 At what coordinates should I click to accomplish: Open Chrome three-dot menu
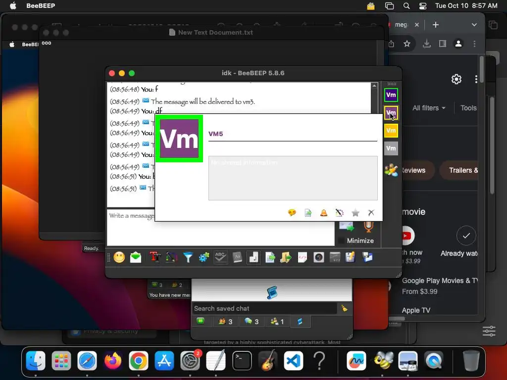474,44
